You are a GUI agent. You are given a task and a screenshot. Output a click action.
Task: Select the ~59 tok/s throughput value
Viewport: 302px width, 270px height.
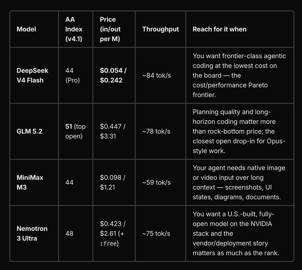[x=156, y=182]
